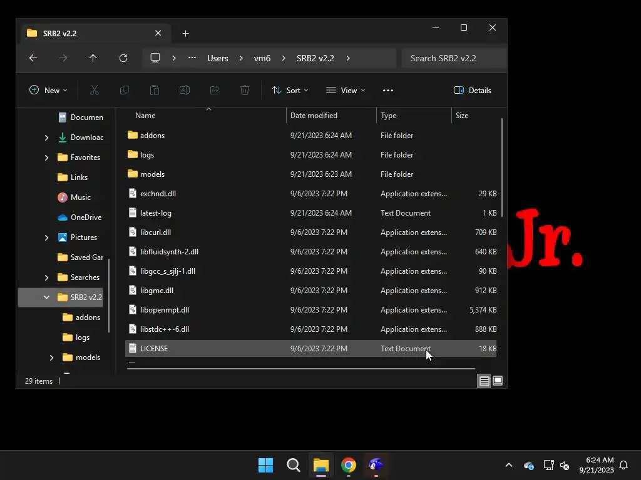
Task: Click the navigation pane scrollbar
Action: coord(109,296)
